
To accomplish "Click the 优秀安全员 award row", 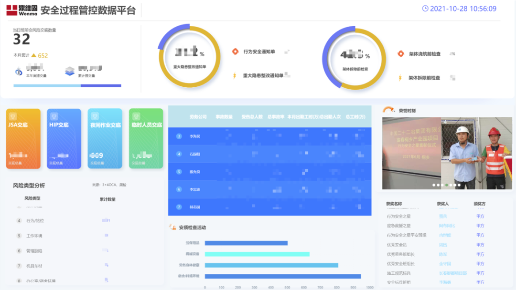I will coord(436,245).
